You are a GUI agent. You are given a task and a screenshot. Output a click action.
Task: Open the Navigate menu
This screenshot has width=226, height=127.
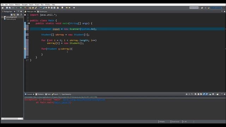[25, 5]
